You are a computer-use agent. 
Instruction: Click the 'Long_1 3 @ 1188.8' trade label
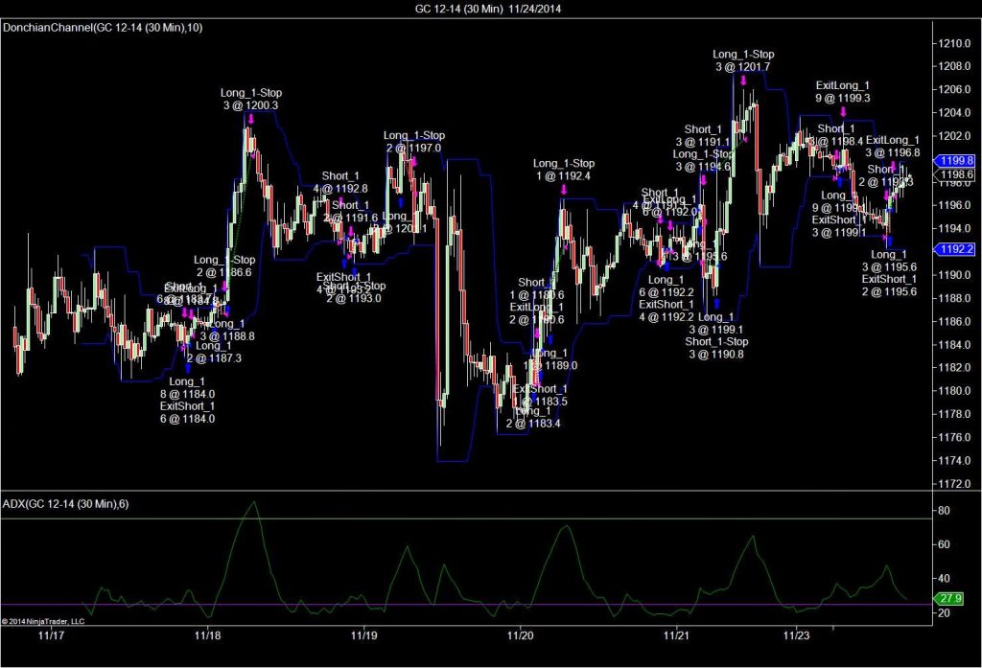pos(226,330)
